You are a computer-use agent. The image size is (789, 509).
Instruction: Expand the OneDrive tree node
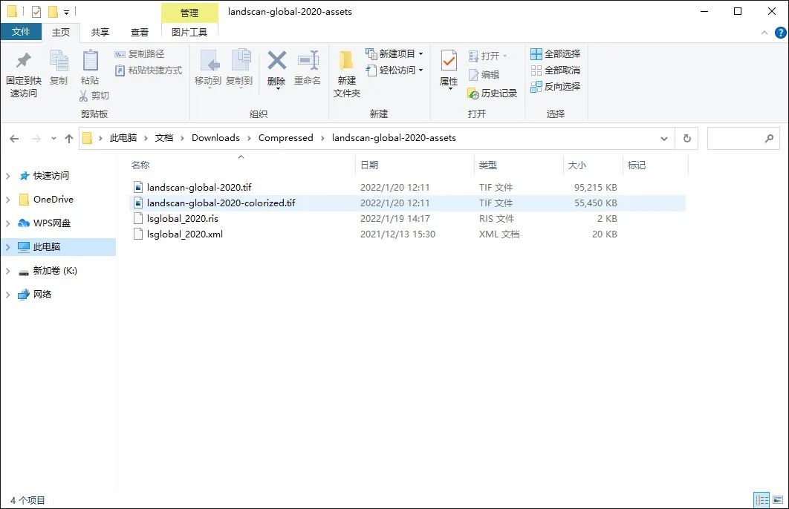click(x=8, y=200)
